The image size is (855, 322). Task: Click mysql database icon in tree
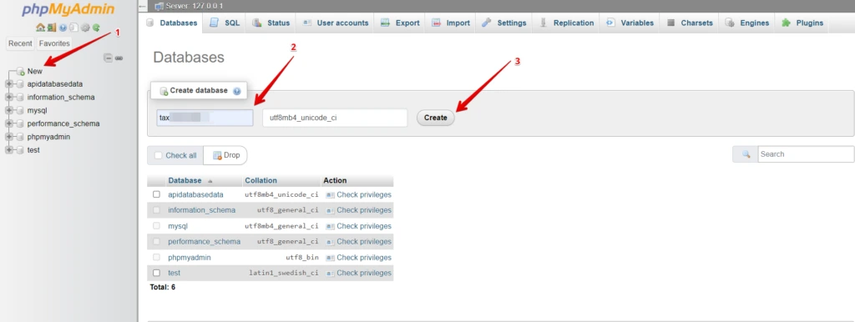click(20, 111)
